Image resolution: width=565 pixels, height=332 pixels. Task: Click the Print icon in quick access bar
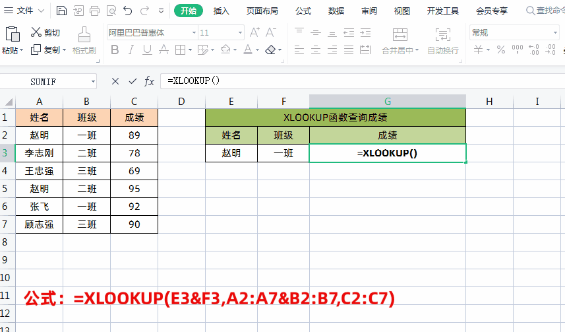[x=95, y=11]
